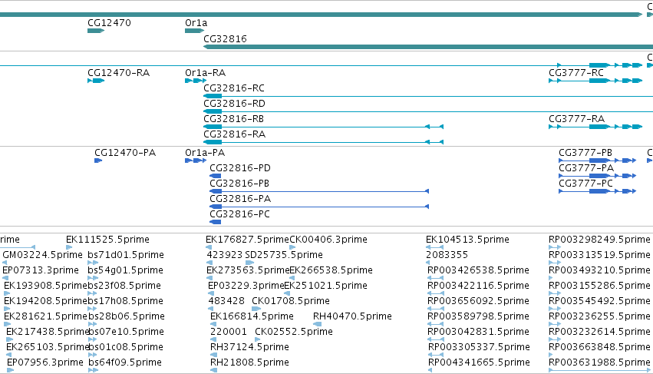Click EST EK265103.5prime
653x374 pixels.
point(48,347)
